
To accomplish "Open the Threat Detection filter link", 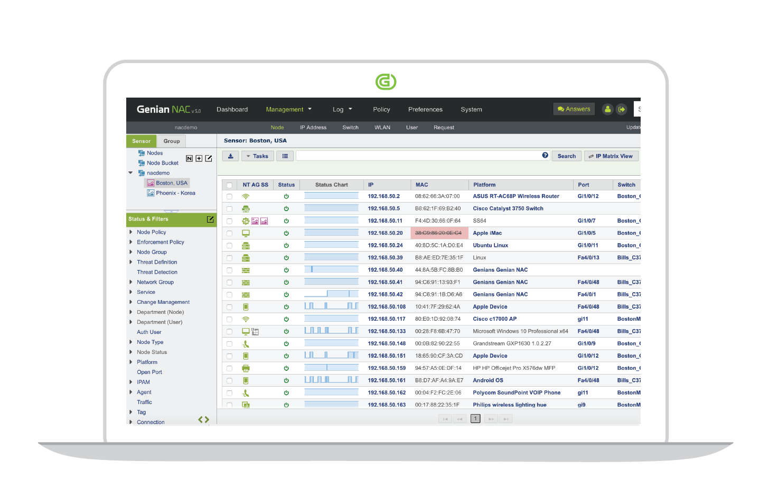I will (x=157, y=272).
